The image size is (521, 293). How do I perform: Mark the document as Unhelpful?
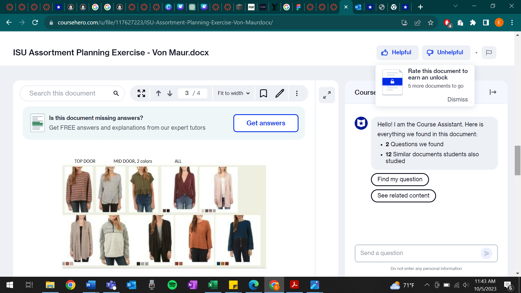tap(446, 53)
